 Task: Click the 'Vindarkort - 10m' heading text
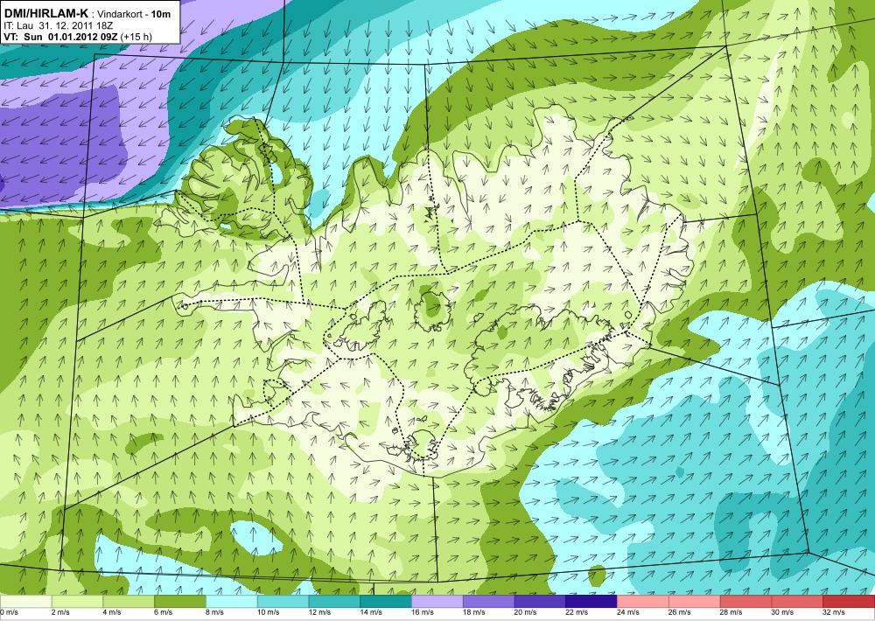coord(134,15)
